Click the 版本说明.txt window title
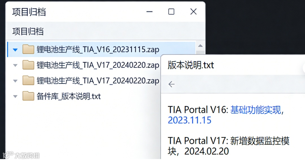The width and height of the screenshot is (305, 161). pyautogui.click(x=191, y=65)
